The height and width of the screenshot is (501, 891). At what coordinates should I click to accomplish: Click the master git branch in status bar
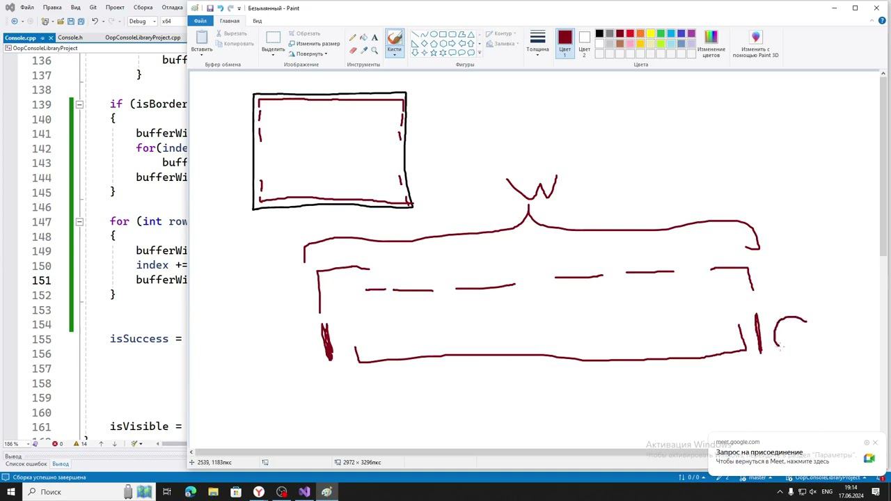(x=756, y=477)
